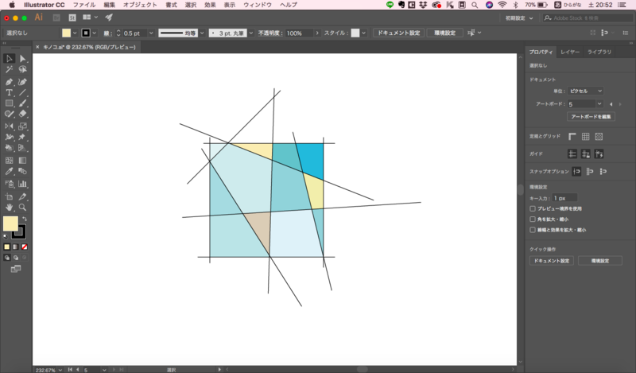Select the Eraser tool
636x373 pixels.
click(x=22, y=114)
